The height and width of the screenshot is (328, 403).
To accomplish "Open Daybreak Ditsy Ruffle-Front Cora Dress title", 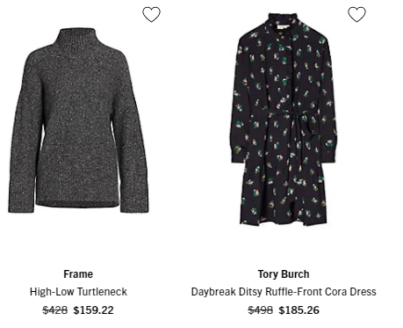I will coord(284,292).
